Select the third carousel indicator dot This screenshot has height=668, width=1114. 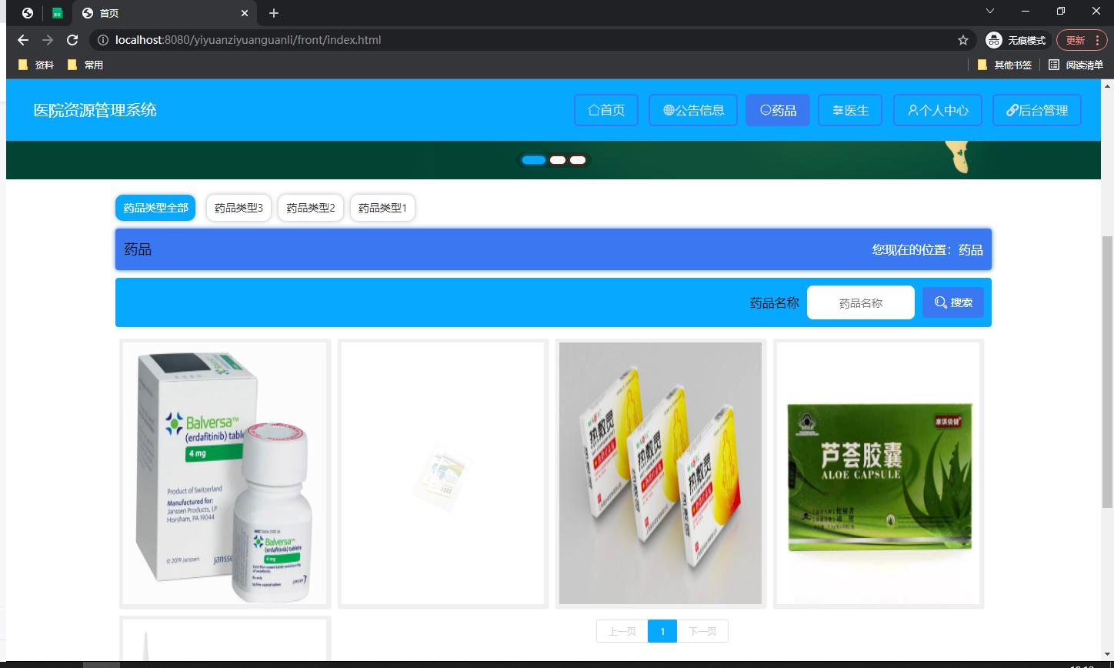(x=578, y=160)
